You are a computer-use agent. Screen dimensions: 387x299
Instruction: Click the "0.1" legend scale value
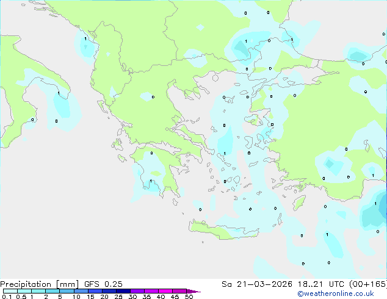[x=7, y=297]
